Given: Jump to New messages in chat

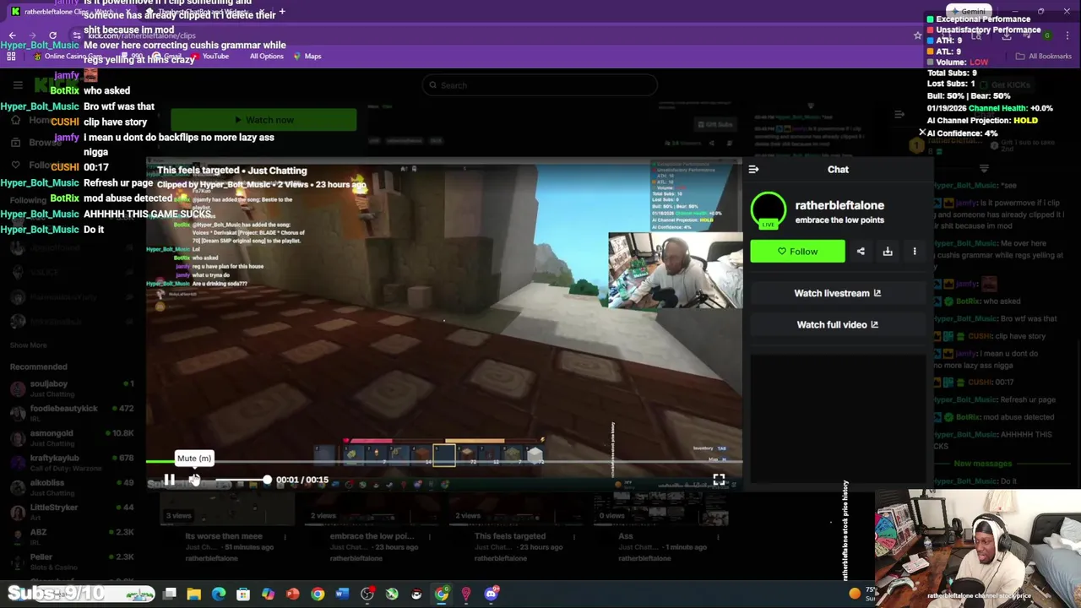Looking at the screenshot, I should (982, 464).
